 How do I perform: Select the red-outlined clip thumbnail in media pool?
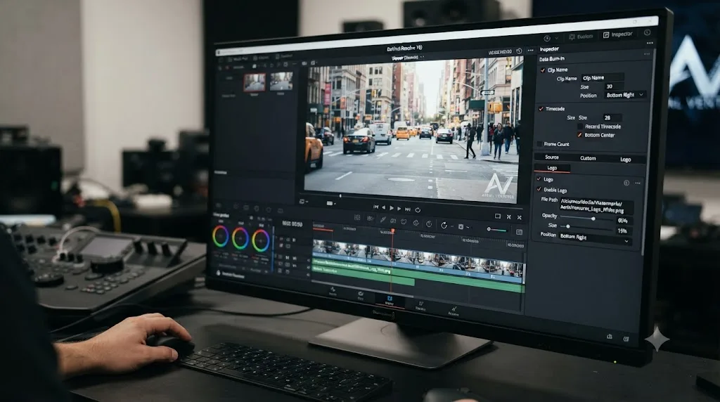click(254, 82)
